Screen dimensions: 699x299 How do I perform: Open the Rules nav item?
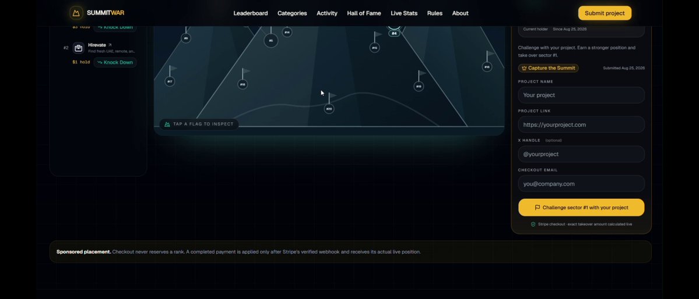point(435,13)
